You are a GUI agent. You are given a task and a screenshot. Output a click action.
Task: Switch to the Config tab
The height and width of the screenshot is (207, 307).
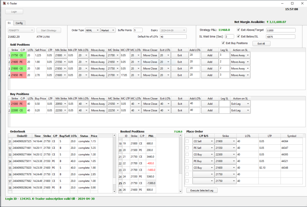[x=19, y=23]
